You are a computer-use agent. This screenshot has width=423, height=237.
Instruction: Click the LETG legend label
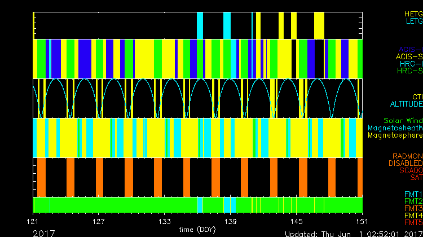(413, 21)
